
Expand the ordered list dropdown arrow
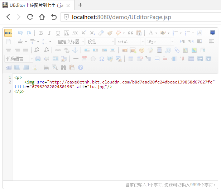coord(181,33)
